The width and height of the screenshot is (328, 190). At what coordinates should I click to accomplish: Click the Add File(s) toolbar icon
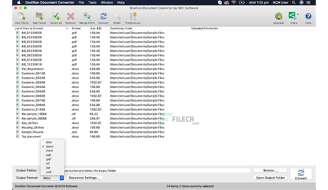pos(22,18)
